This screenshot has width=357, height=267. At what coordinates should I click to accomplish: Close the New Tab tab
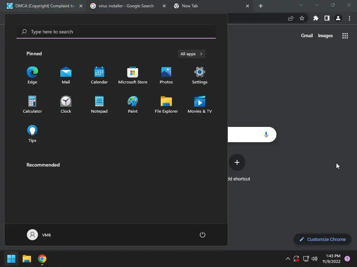[x=248, y=6]
